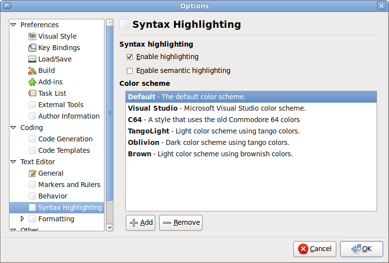Viewport: 389px width, 263px height.
Task: Click the blank icon beside Code Generation
Action: pos(32,139)
